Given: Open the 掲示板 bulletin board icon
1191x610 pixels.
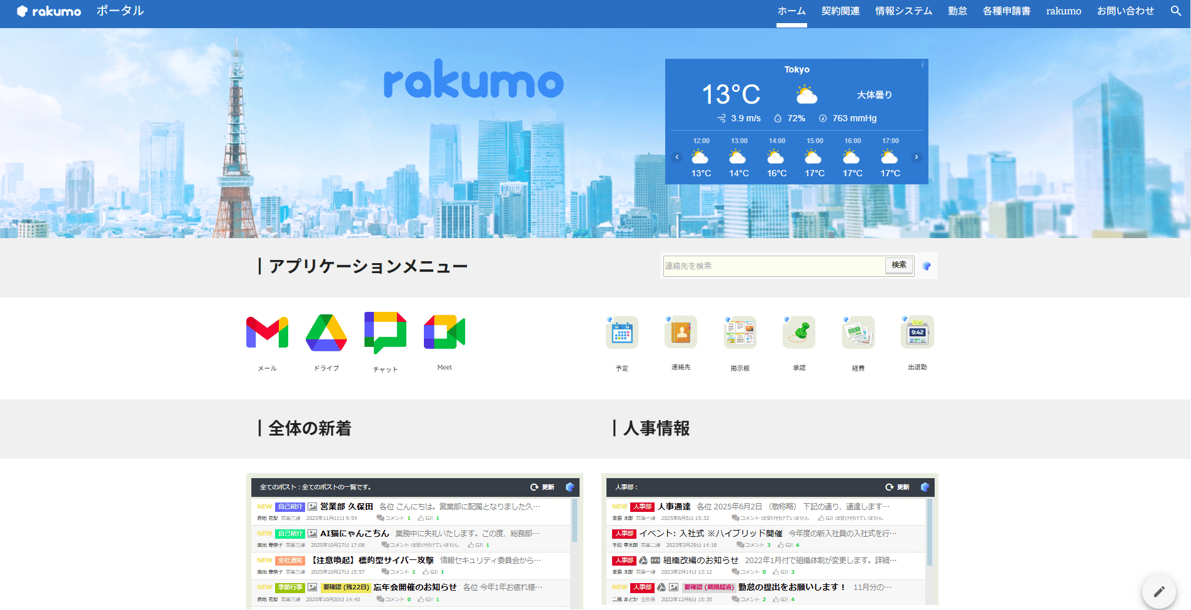Looking at the screenshot, I should point(740,332).
